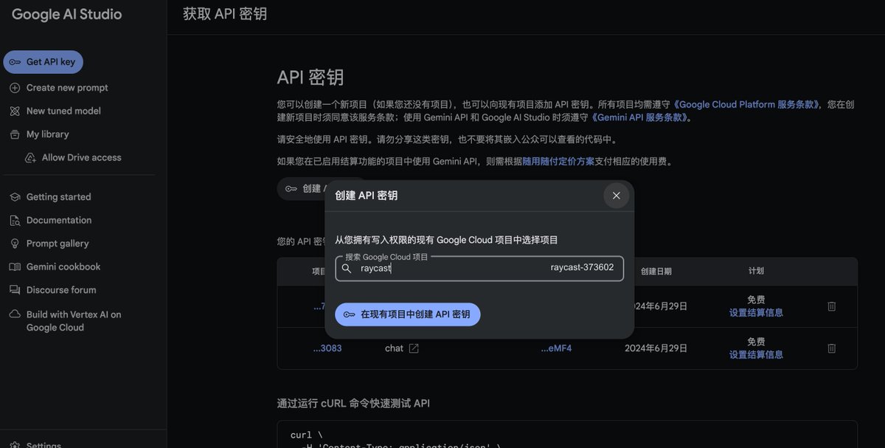
Task: Open Create new prompt
Action: pos(67,88)
